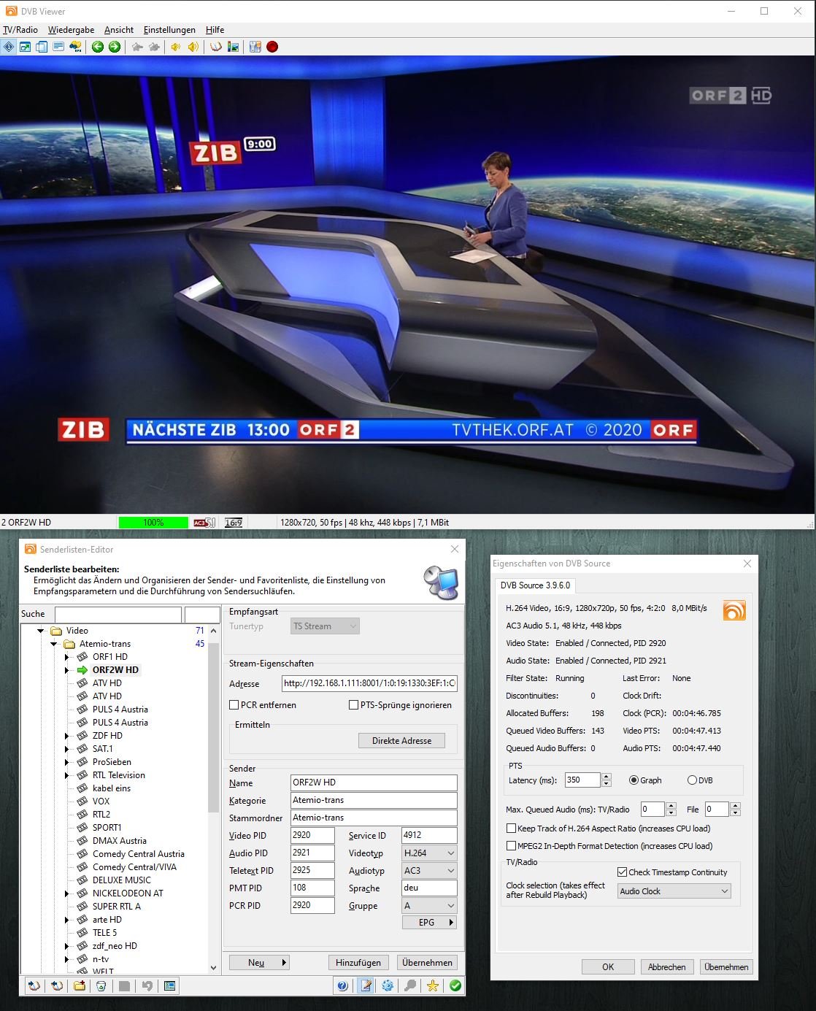Click the info icon in DVB Viewer toolbar
The height and width of the screenshot is (1011, 816).
pyautogui.click(x=8, y=47)
